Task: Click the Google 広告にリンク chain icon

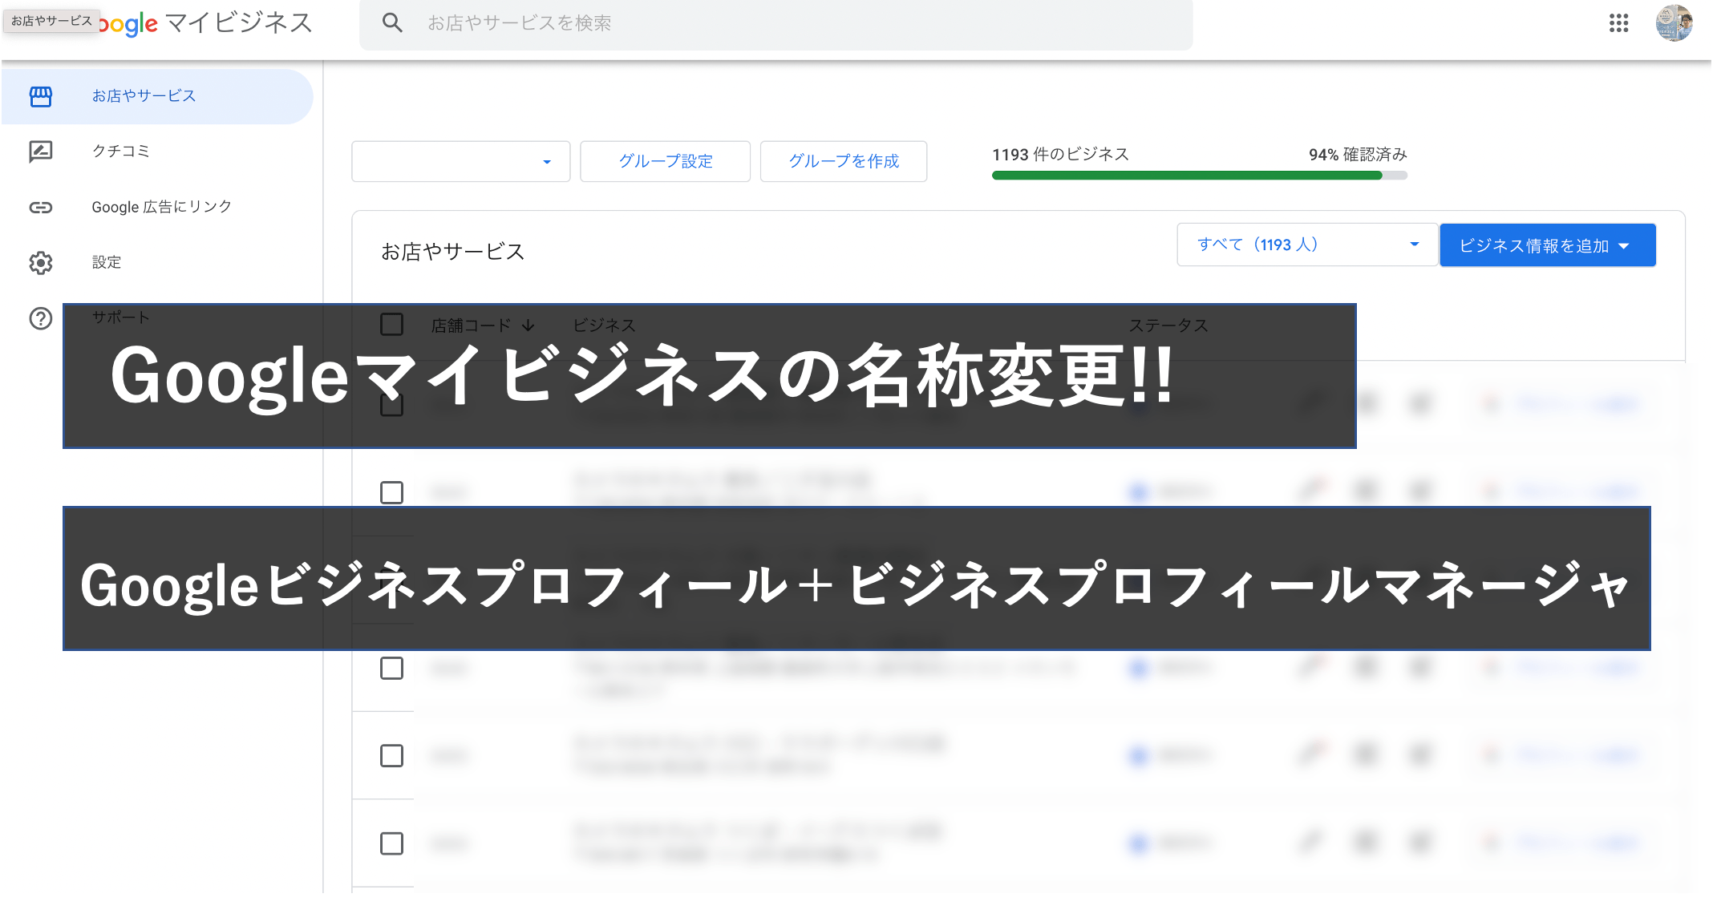Action: pyautogui.click(x=41, y=207)
